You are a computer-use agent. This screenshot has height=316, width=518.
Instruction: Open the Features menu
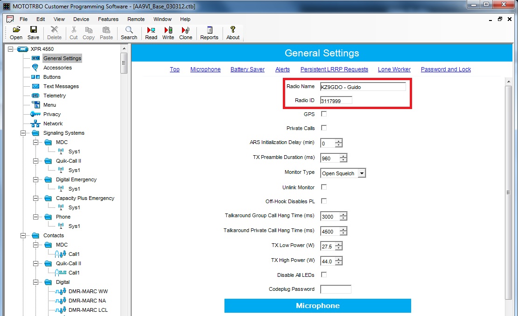tap(108, 19)
